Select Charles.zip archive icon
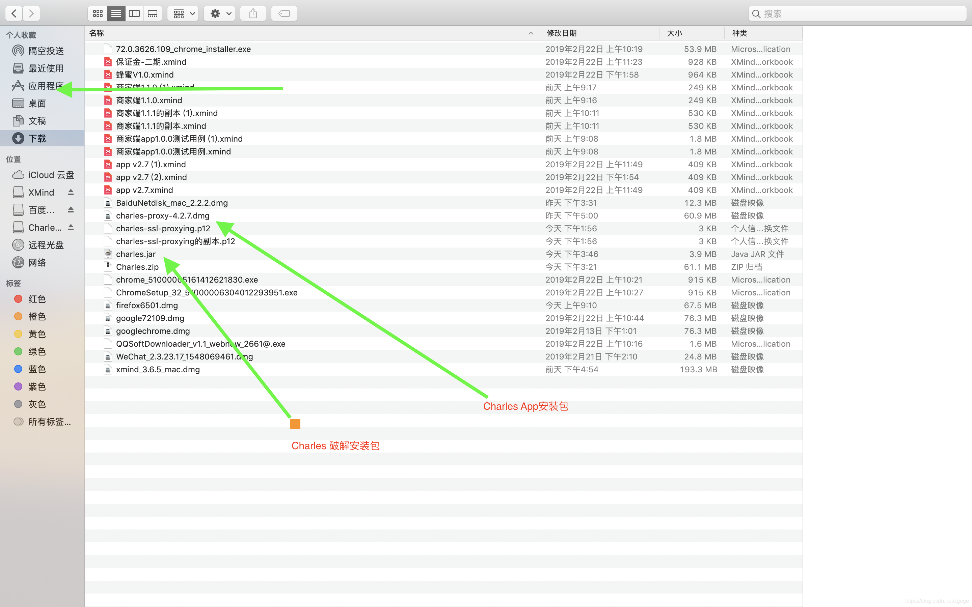Screen dimensions: 972x607 [108, 267]
